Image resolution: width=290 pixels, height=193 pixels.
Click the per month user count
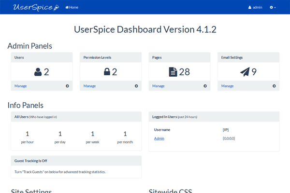[x=125, y=134]
